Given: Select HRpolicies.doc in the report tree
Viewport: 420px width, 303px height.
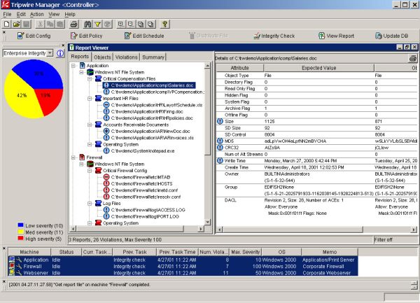Looking at the screenshot, I should (152, 118).
